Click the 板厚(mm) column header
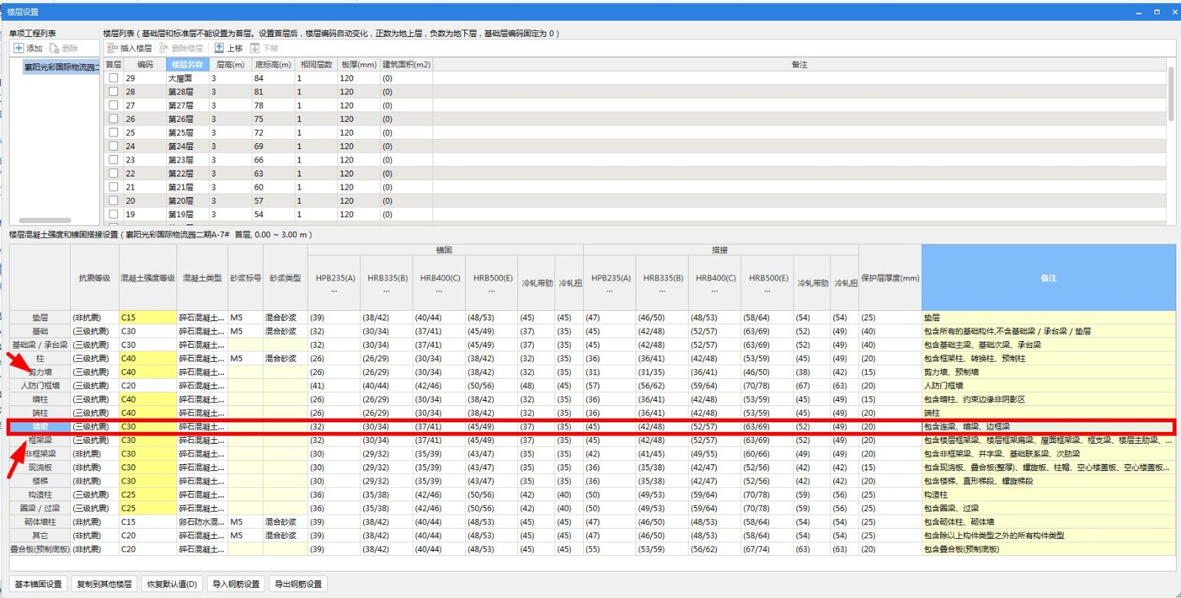 (x=359, y=65)
